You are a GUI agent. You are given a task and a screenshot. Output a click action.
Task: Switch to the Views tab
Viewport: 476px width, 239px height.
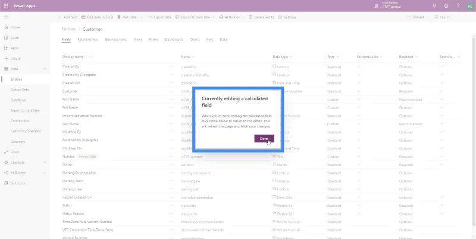138,40
